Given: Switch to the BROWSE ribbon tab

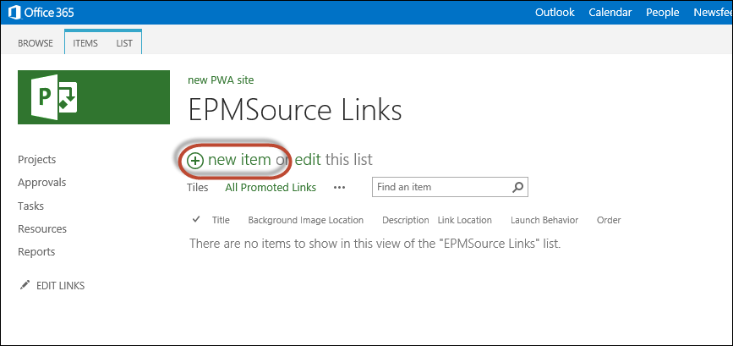Looking at the screenshot, I should click(x=36, y=43).
